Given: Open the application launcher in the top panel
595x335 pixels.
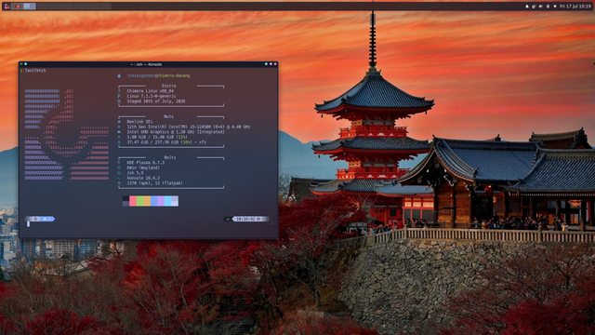Looking at the screenshot, I should coord(7,7).
